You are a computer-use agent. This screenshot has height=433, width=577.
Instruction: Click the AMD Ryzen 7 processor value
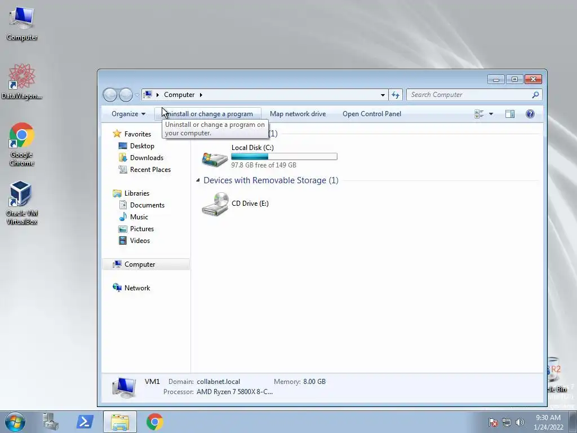(x=234, y=392)
